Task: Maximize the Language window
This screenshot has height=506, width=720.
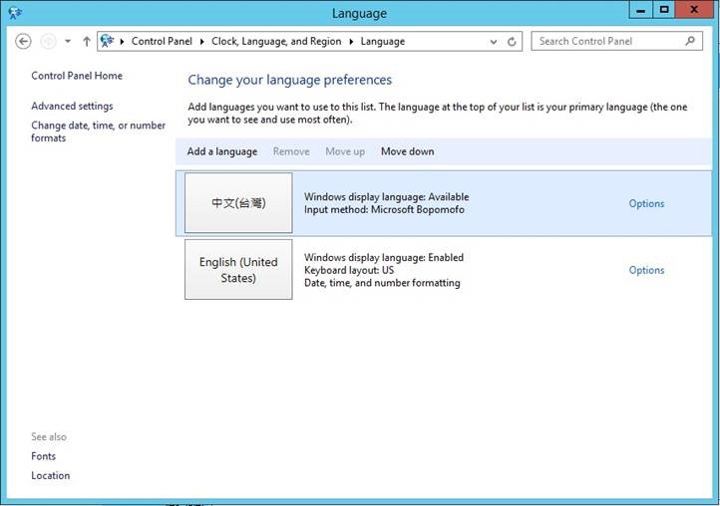Action: tap(663, 10)
